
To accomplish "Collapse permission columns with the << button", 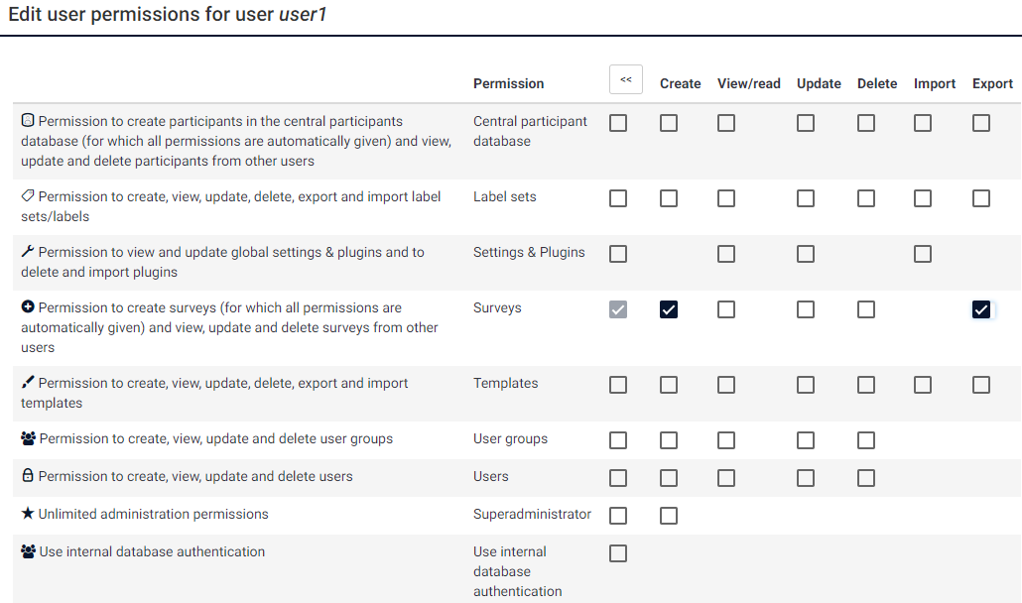I will tap(626, 79).
